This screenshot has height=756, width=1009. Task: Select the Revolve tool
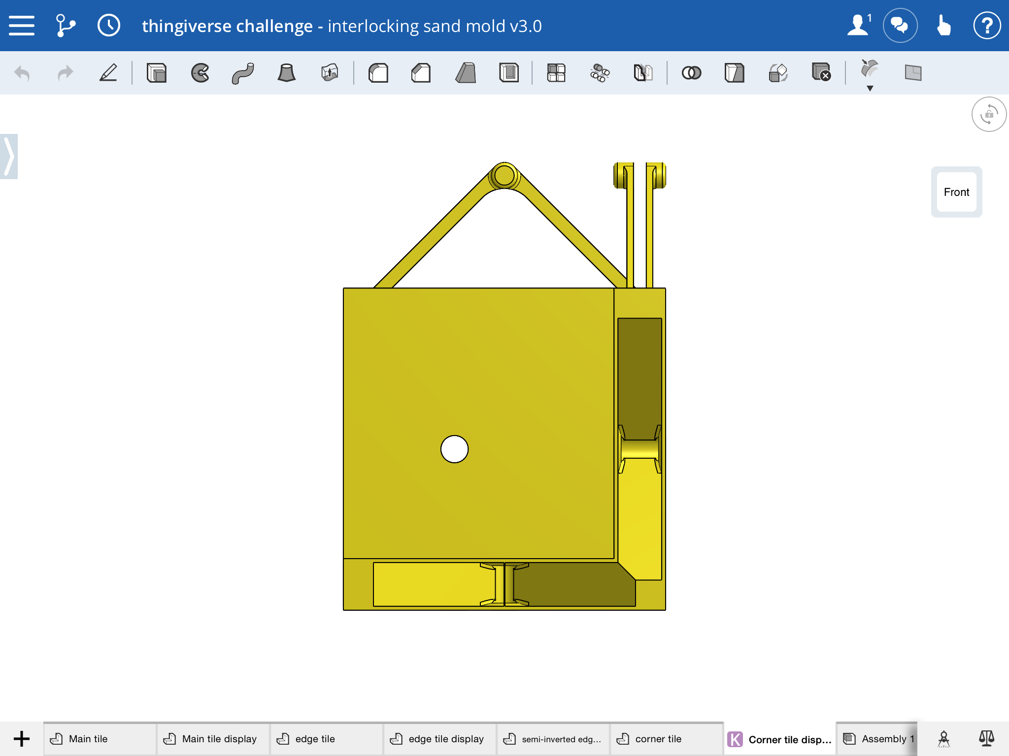coord(200,73)
